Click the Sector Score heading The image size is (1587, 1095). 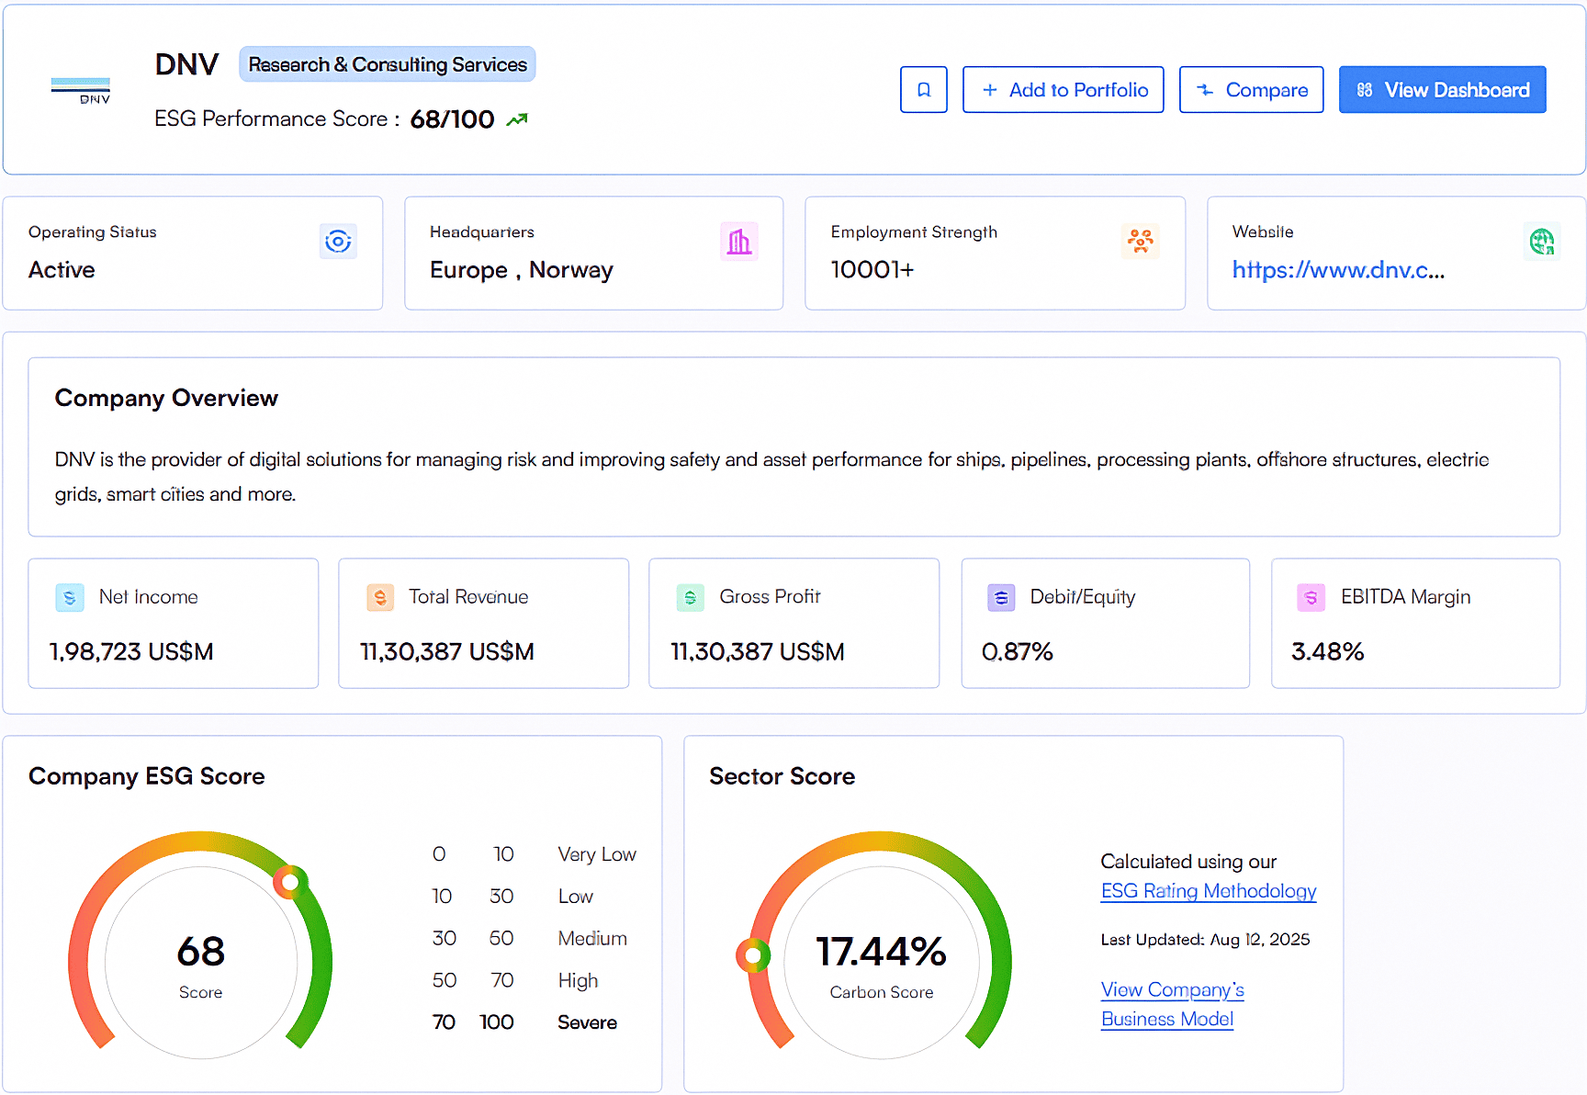click(782, 777)
